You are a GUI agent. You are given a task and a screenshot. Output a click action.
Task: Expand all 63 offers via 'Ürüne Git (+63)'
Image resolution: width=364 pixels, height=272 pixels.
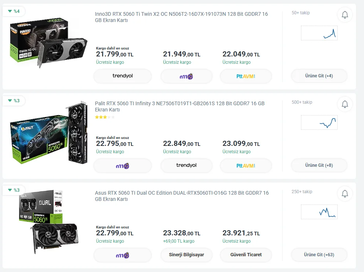(x=319, y=255)
